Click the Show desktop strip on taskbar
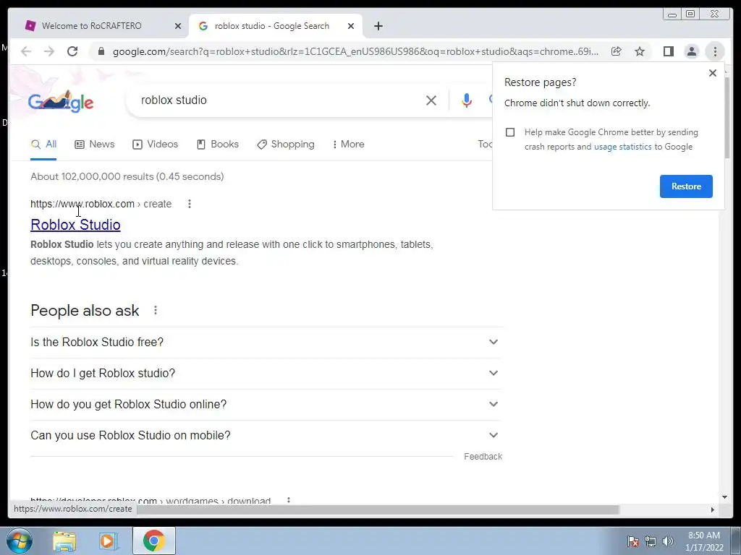 (x=736, y=541)
